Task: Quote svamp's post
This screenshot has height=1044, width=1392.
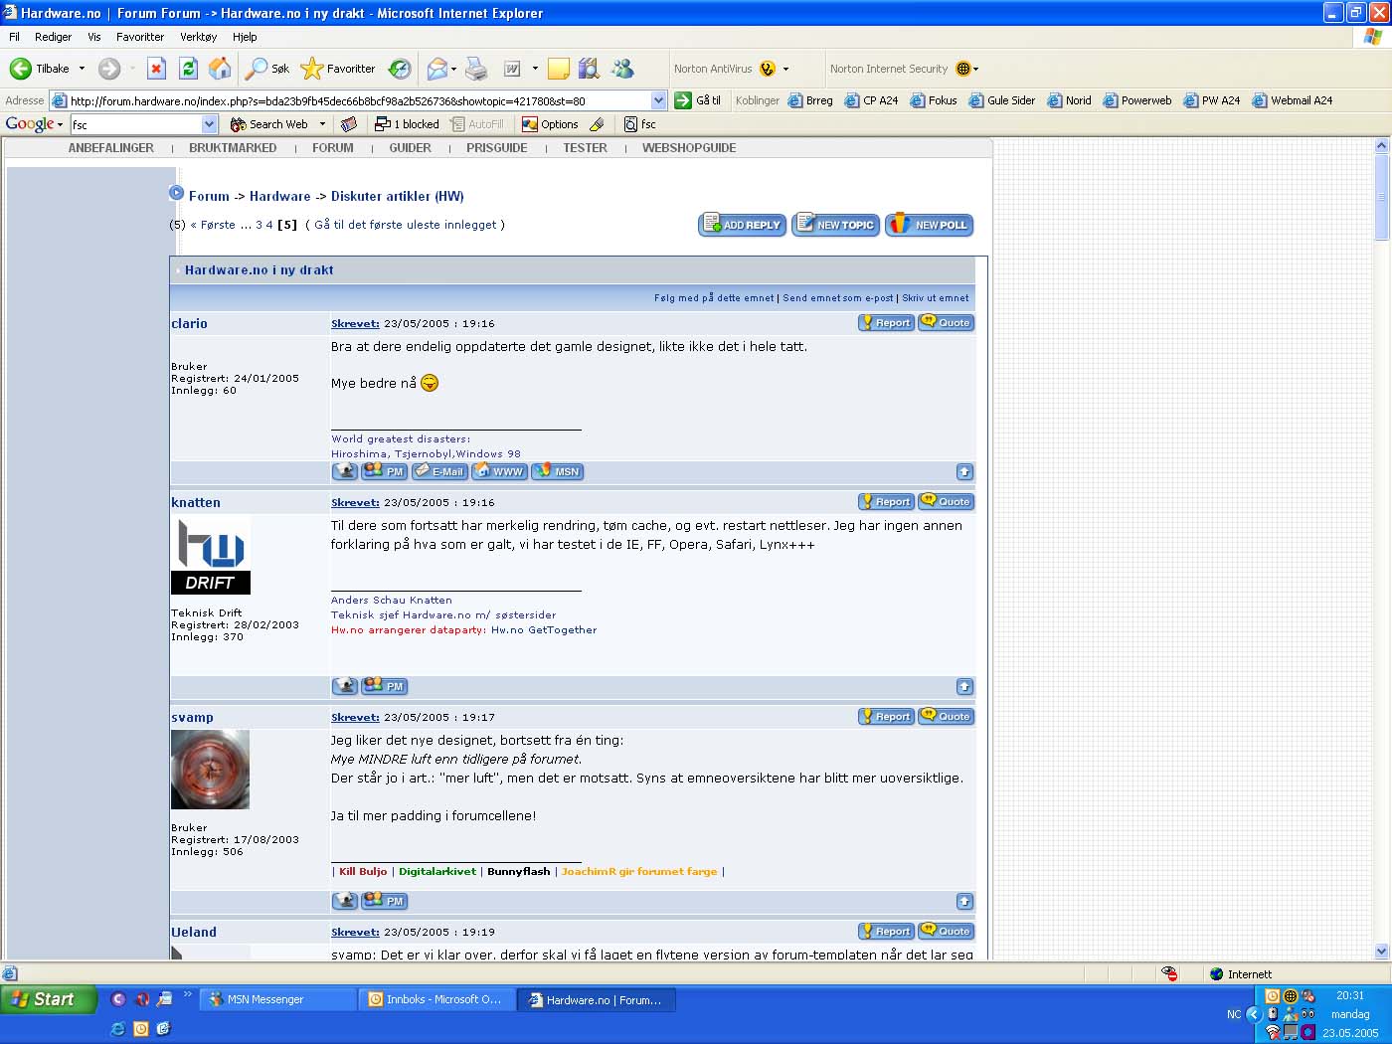Action: 946,716
